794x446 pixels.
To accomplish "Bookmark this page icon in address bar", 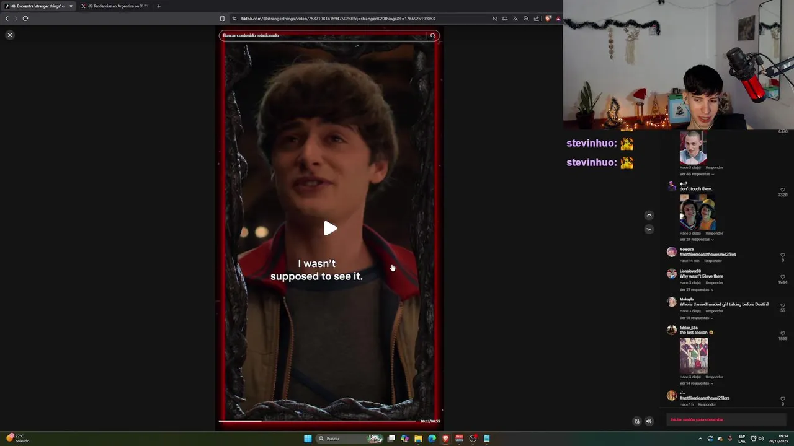I will coord(222,19).
